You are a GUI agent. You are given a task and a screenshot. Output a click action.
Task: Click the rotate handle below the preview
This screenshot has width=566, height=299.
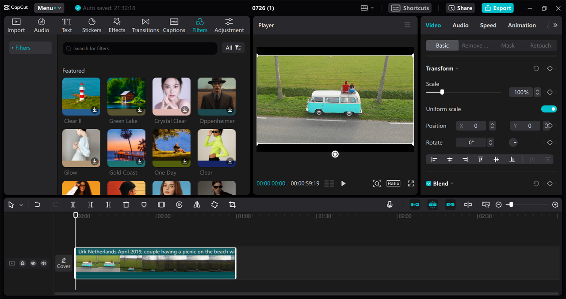pyautogui.click(x=335, y=154)
